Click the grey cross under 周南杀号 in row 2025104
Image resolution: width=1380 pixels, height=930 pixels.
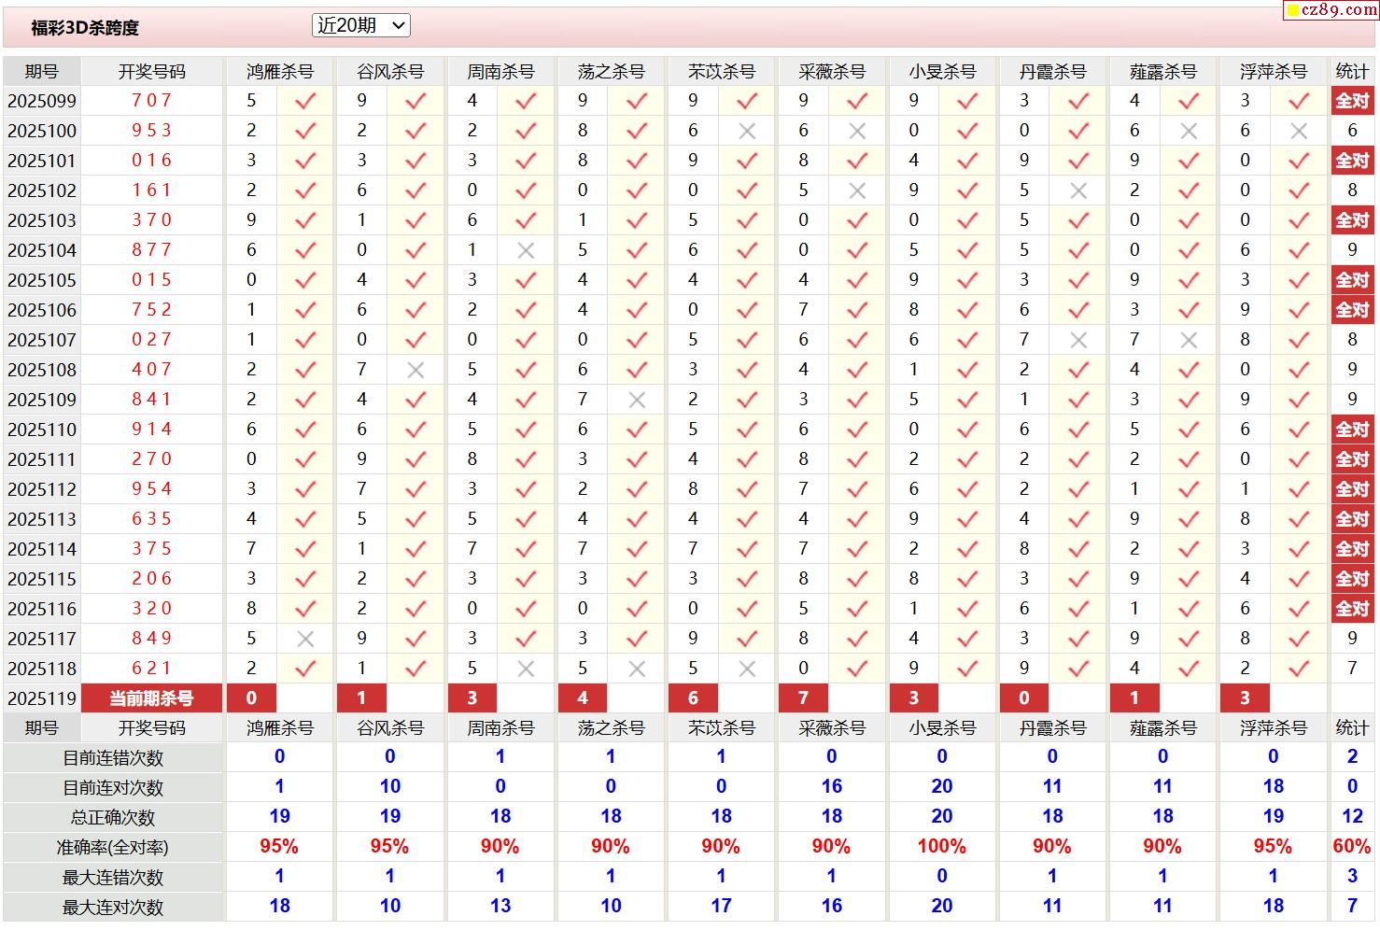pos(526,251)
